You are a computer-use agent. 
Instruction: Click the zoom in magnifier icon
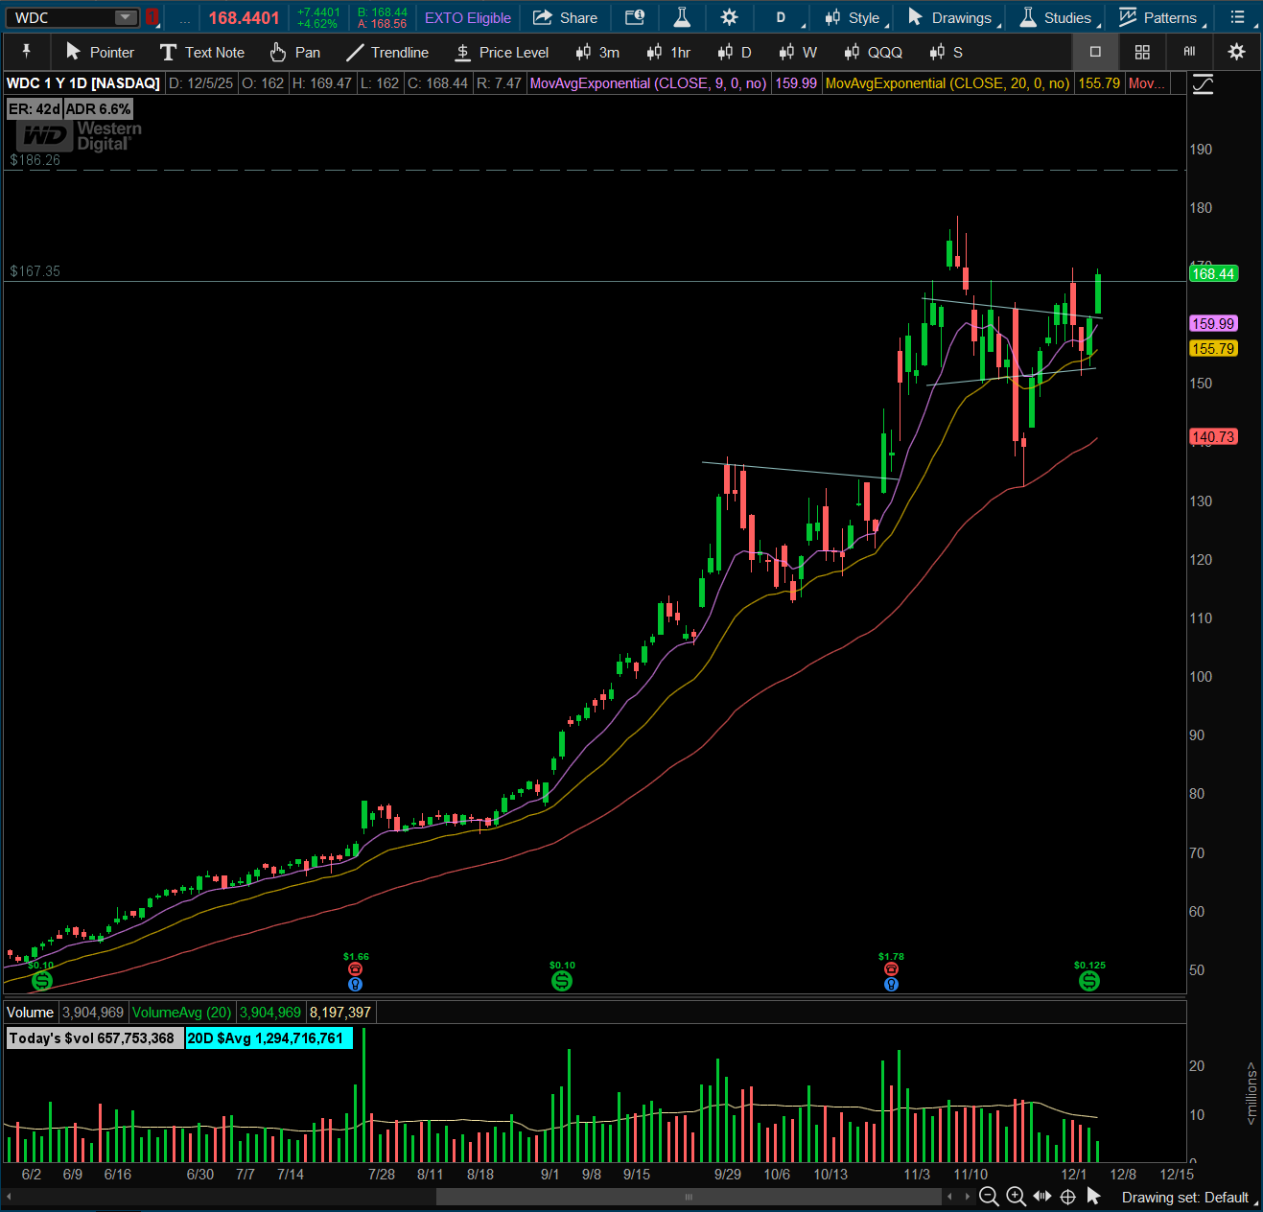[x=1016, y=1197]
